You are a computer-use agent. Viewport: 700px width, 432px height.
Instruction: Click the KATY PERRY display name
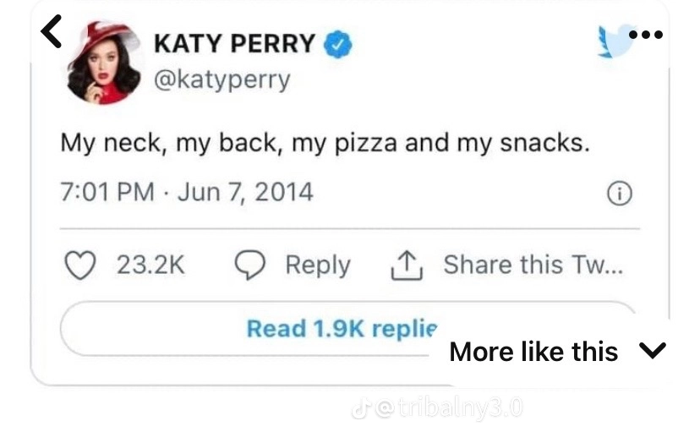[x=235, y=43]
